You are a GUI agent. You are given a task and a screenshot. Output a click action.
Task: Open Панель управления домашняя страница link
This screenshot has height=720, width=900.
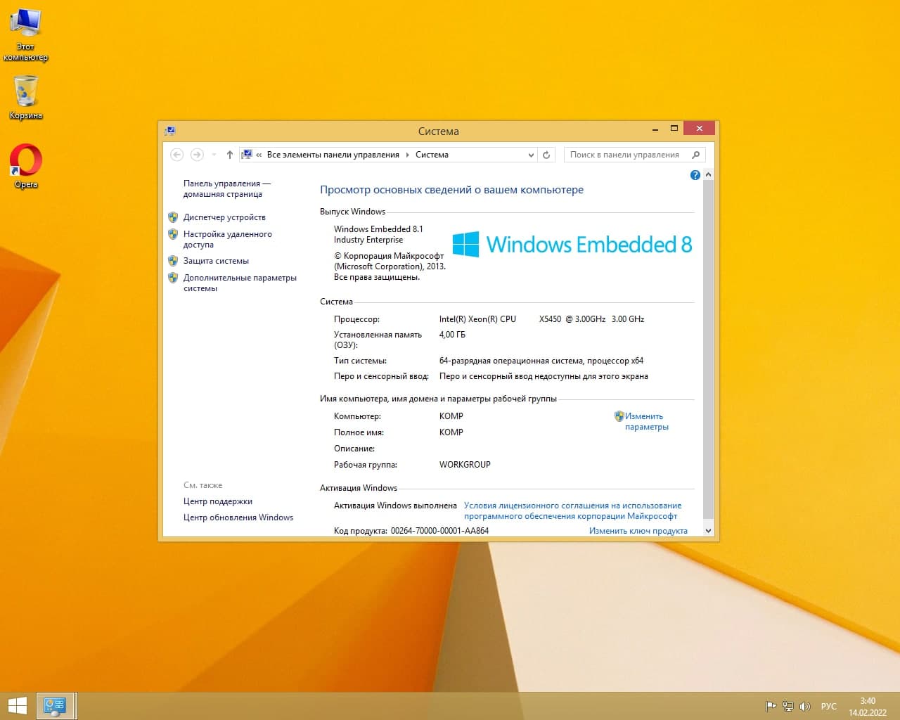click(x=226, y=188)
